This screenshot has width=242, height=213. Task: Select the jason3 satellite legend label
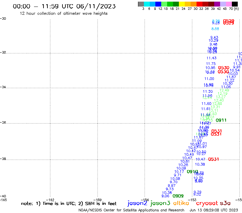click(x=160, y=203)
